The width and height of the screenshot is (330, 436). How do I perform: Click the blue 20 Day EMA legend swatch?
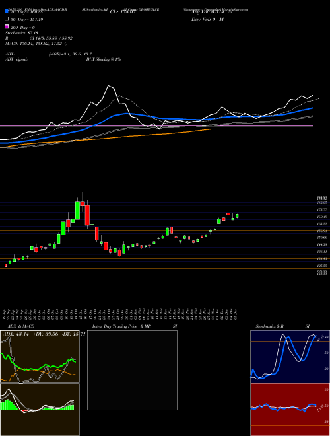(x=7, y=11)
